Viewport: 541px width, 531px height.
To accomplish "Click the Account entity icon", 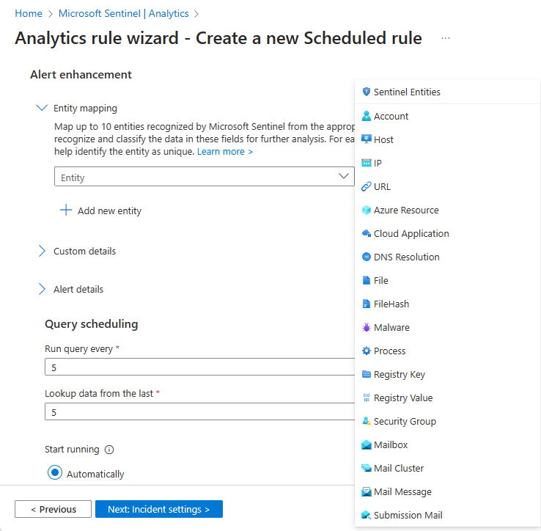I will coord(367,116).
